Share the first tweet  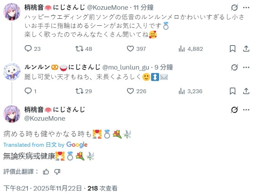246,49
